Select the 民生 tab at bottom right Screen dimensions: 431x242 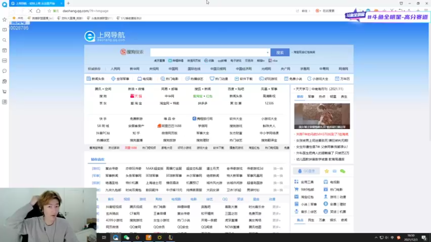311,220
